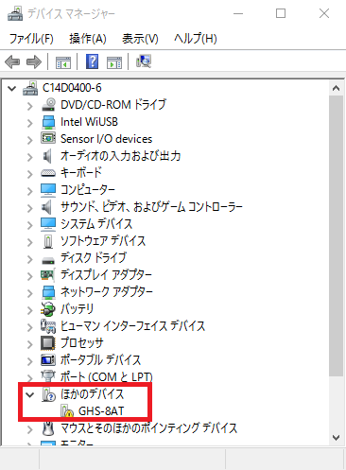Select the Intel WiUSB label

click(x=89, y=122)
